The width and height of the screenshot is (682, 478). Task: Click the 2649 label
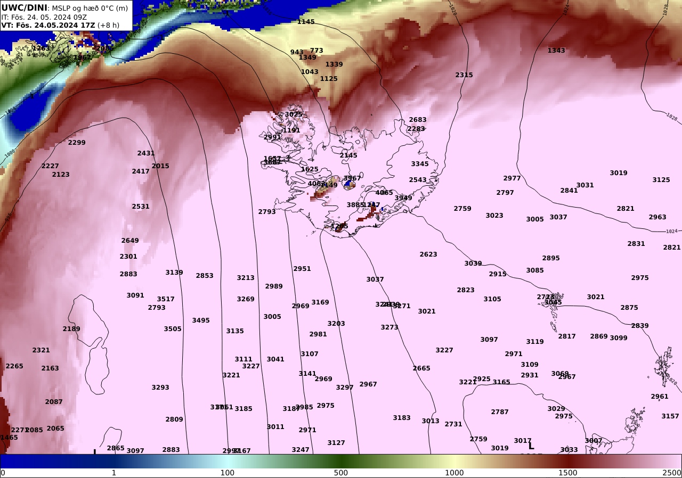[130, 241]
